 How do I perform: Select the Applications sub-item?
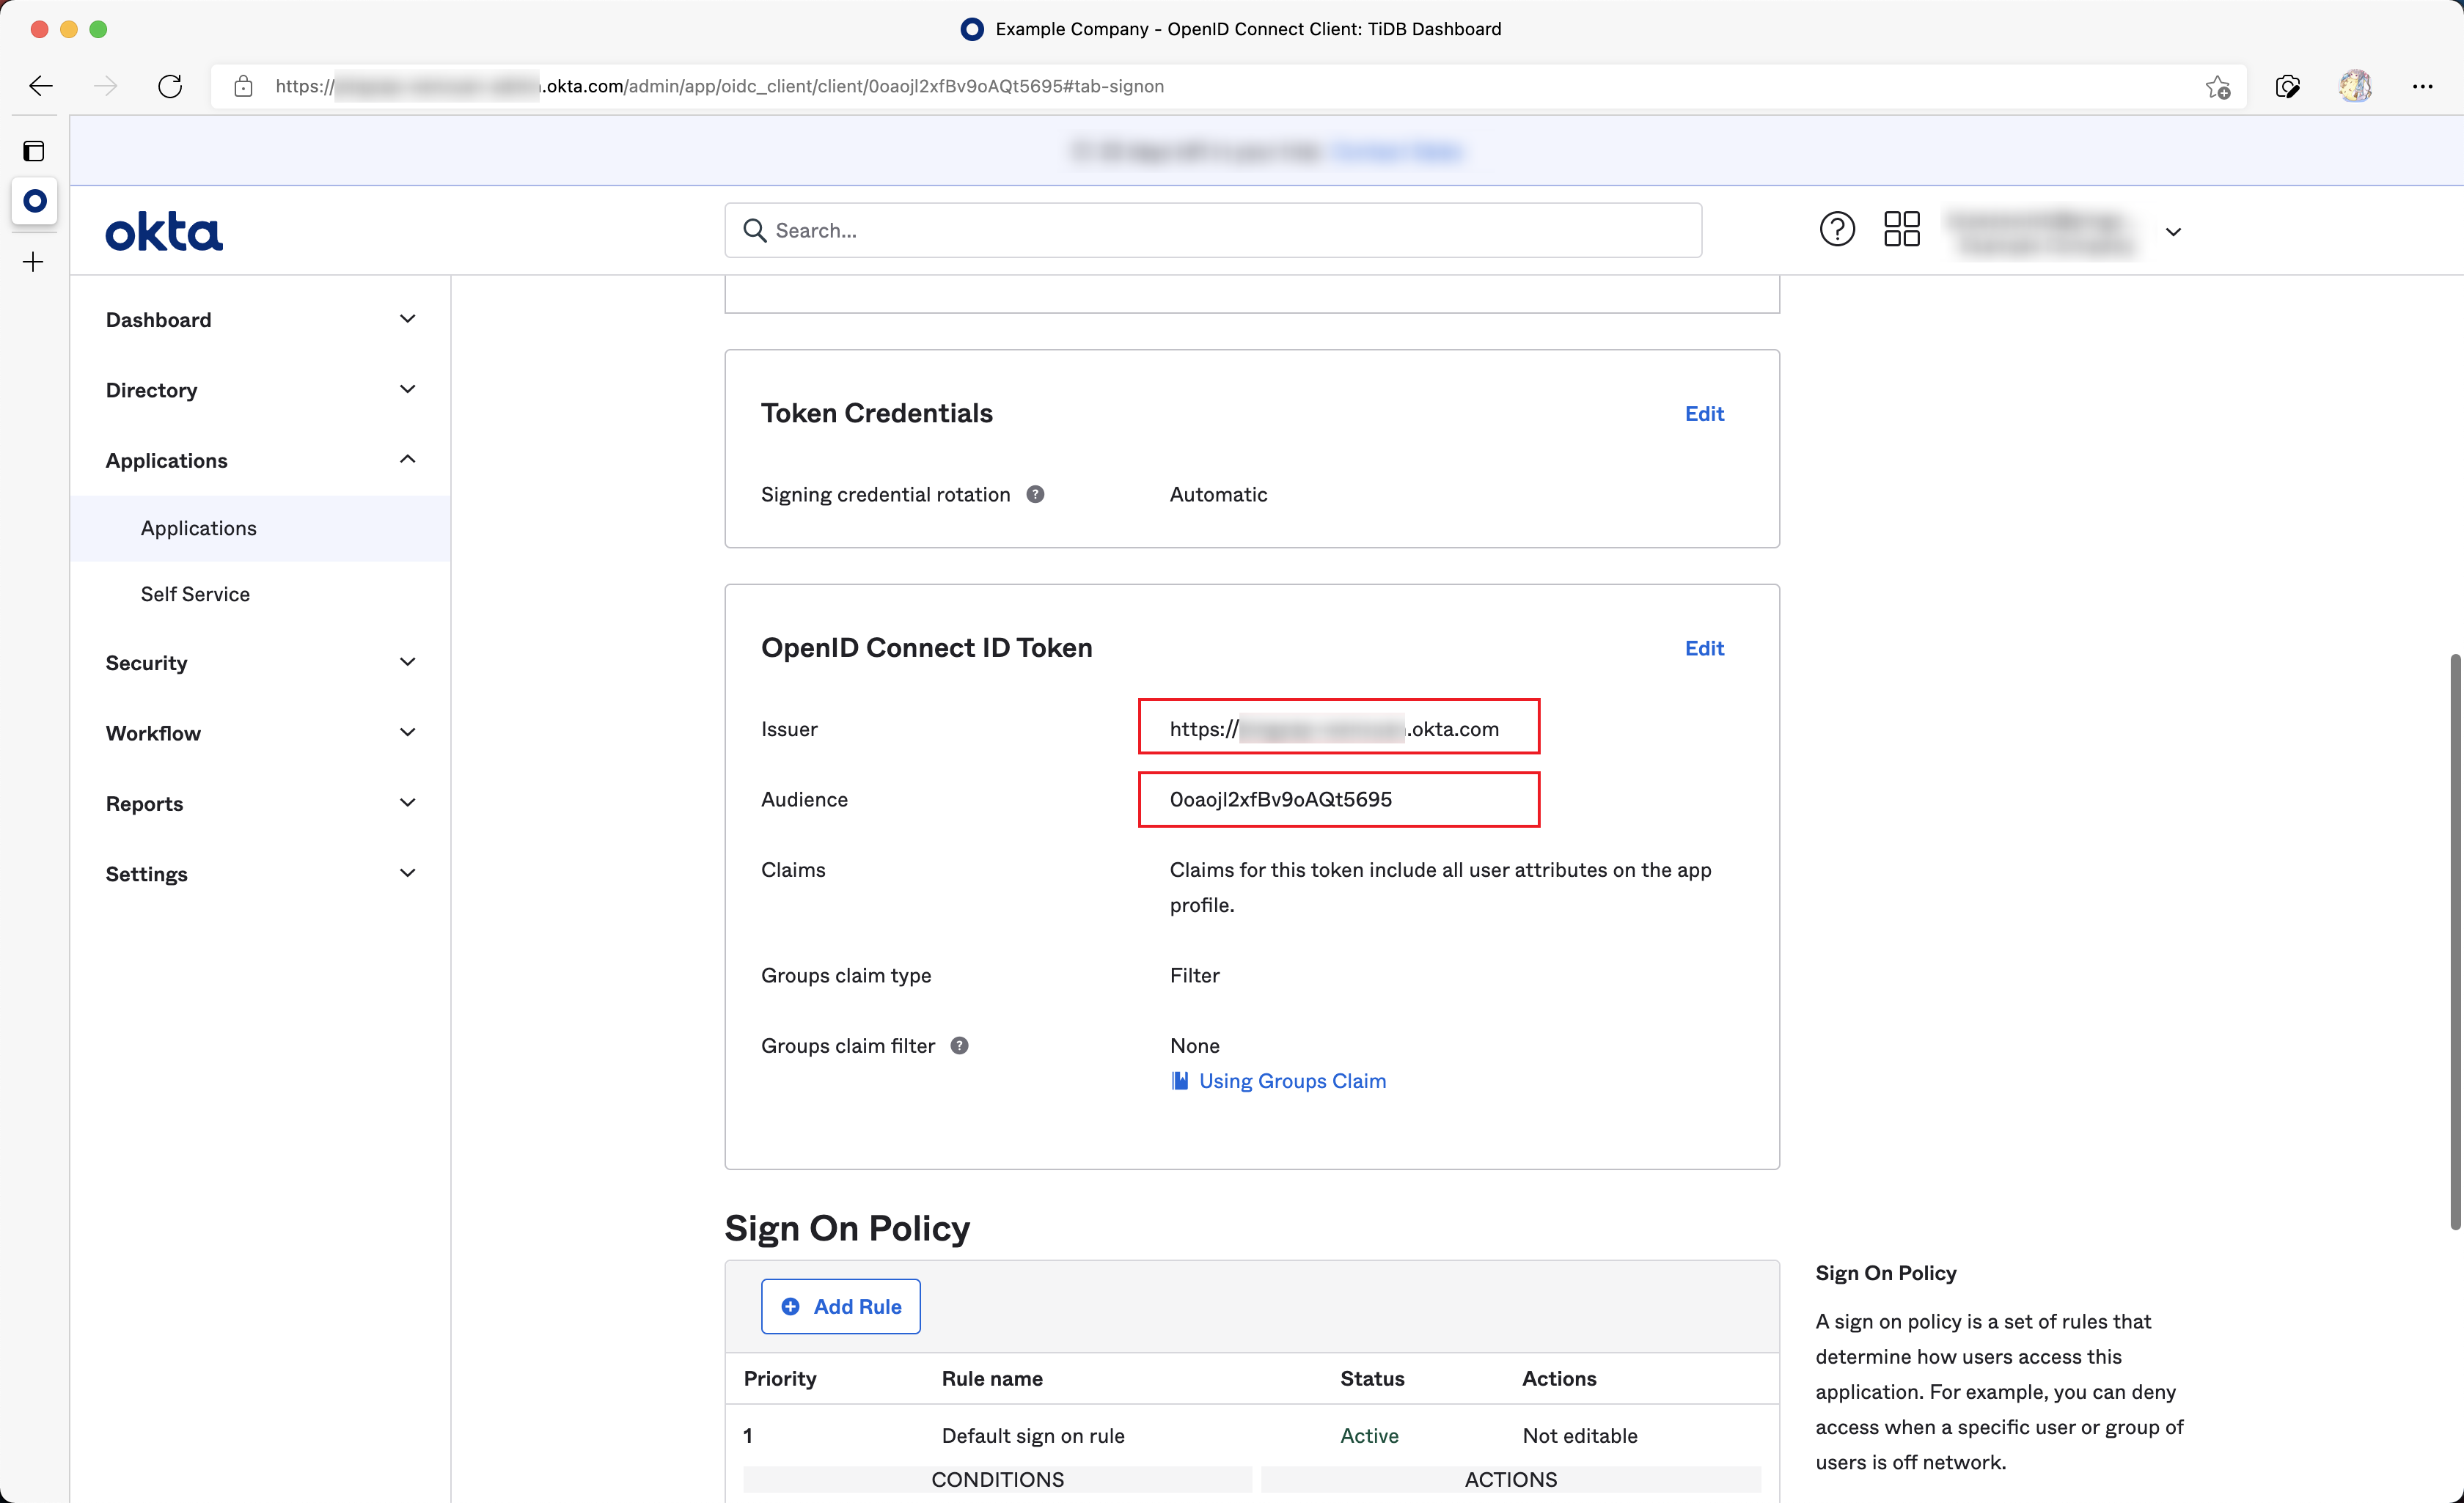(260, 528)
